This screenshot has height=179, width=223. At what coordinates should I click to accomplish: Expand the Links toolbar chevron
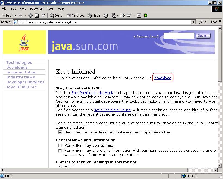(220, 21)
